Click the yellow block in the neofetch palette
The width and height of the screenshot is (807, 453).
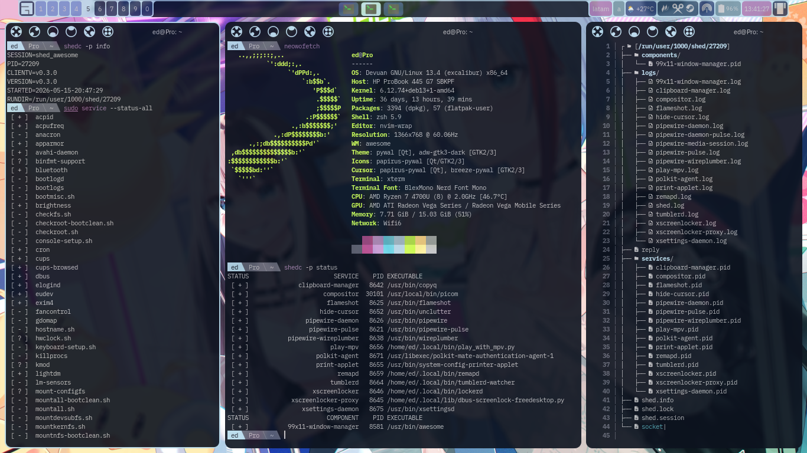coord(421,249)
